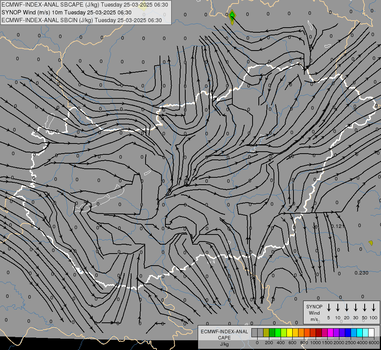Click the 30 m/s wind arrow in legend
The image size is (381, 350).
355,308
